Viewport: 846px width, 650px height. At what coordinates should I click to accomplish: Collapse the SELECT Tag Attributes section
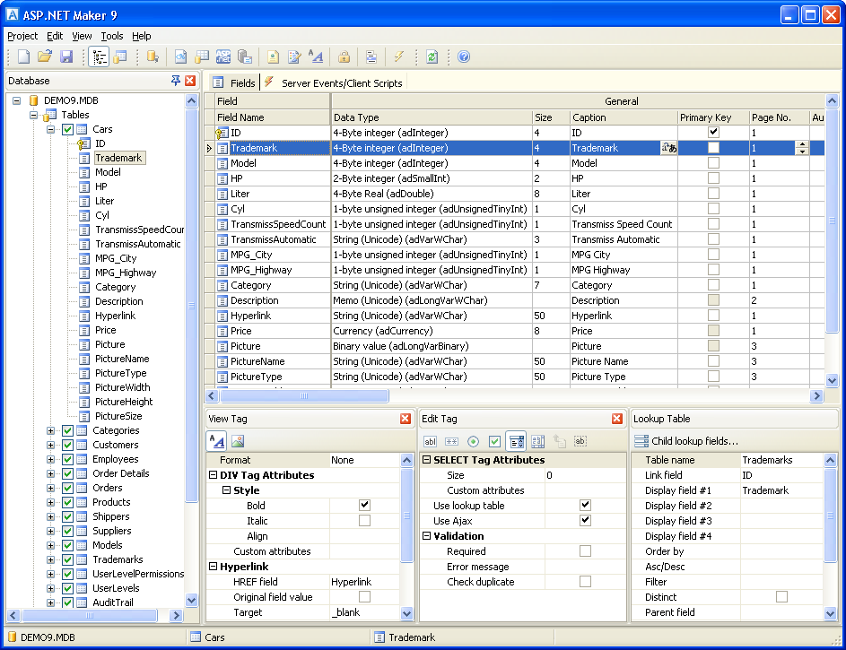[x=425, y=459]
